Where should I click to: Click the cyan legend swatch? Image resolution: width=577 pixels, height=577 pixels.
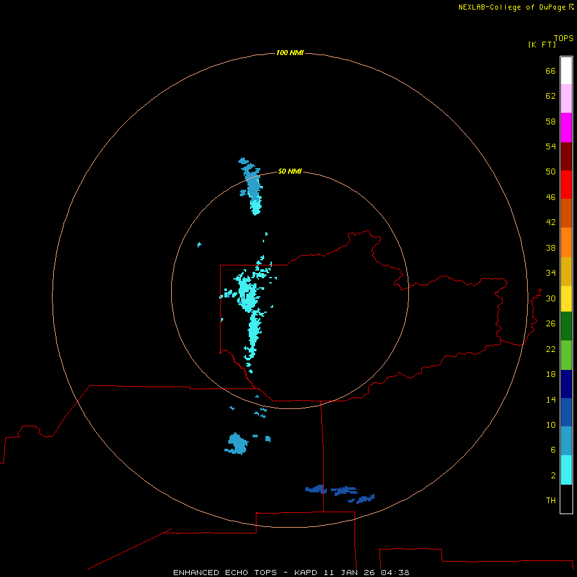(566, 470)
